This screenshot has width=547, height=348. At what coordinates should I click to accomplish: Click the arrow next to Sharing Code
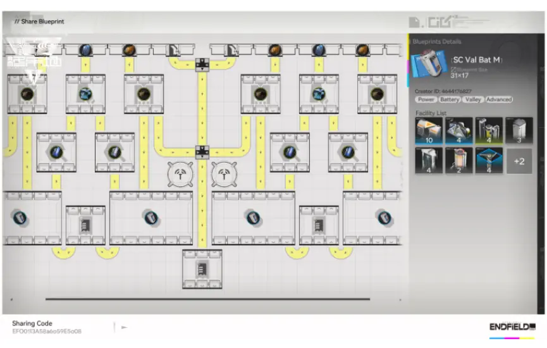click(x=124, y=327)
